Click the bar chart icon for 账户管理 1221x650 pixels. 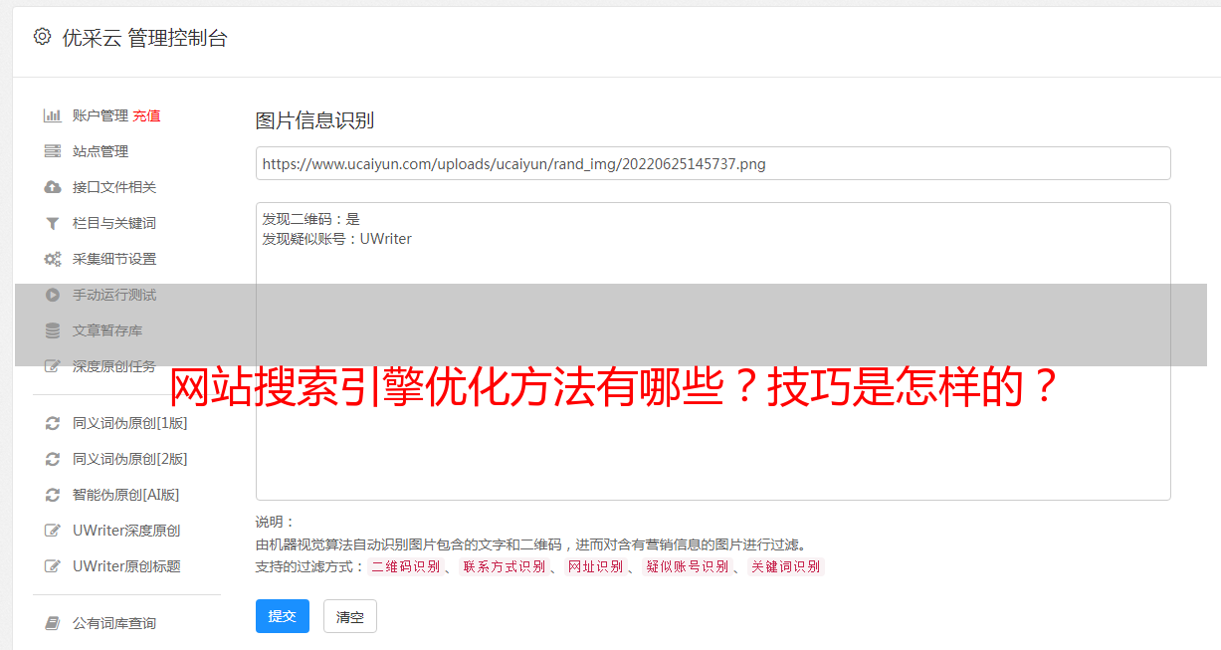click(53, 115)
